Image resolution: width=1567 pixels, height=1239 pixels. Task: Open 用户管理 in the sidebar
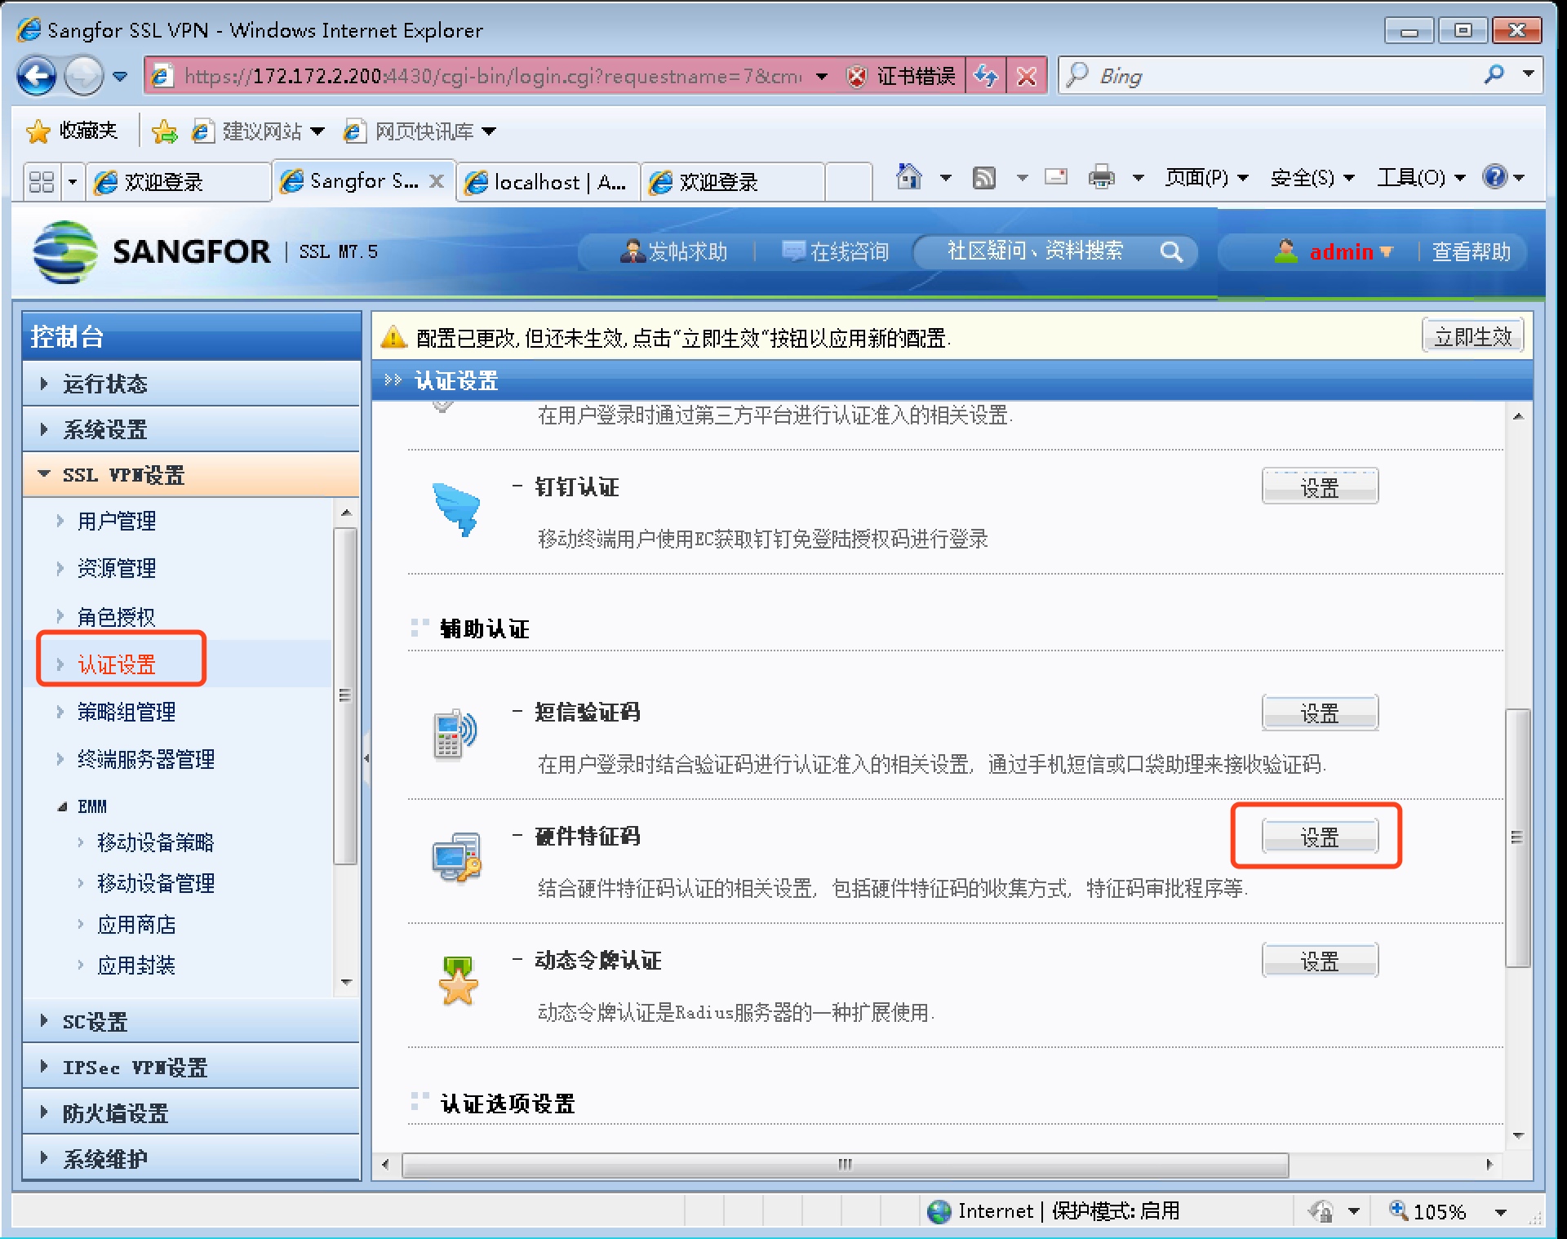coord(116,521)
